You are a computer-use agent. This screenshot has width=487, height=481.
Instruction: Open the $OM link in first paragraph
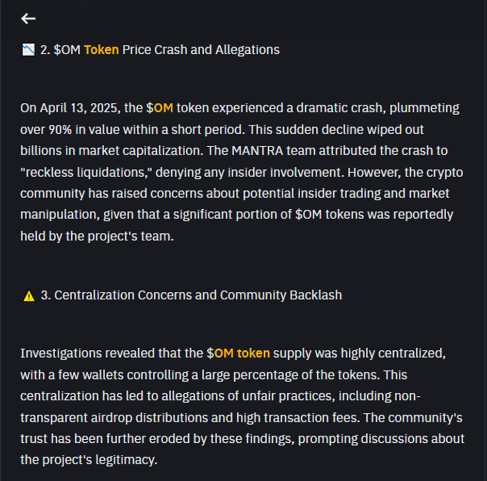[x=159, y=108]
